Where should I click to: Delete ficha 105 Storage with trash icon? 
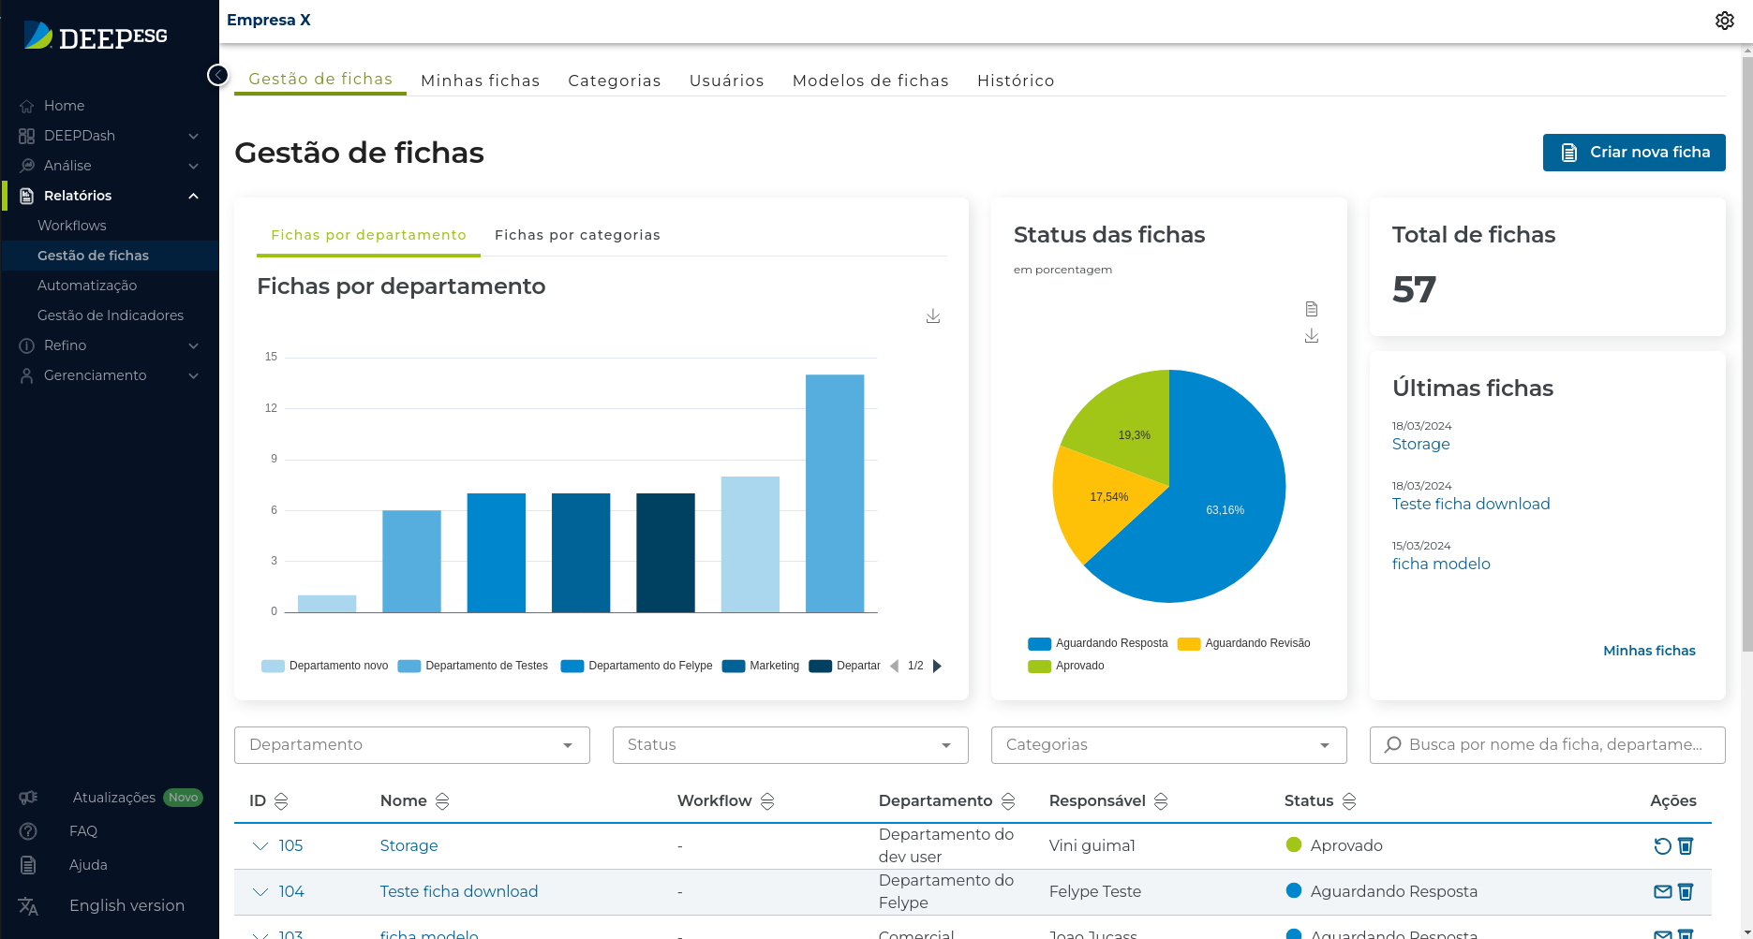[1686, 846]
